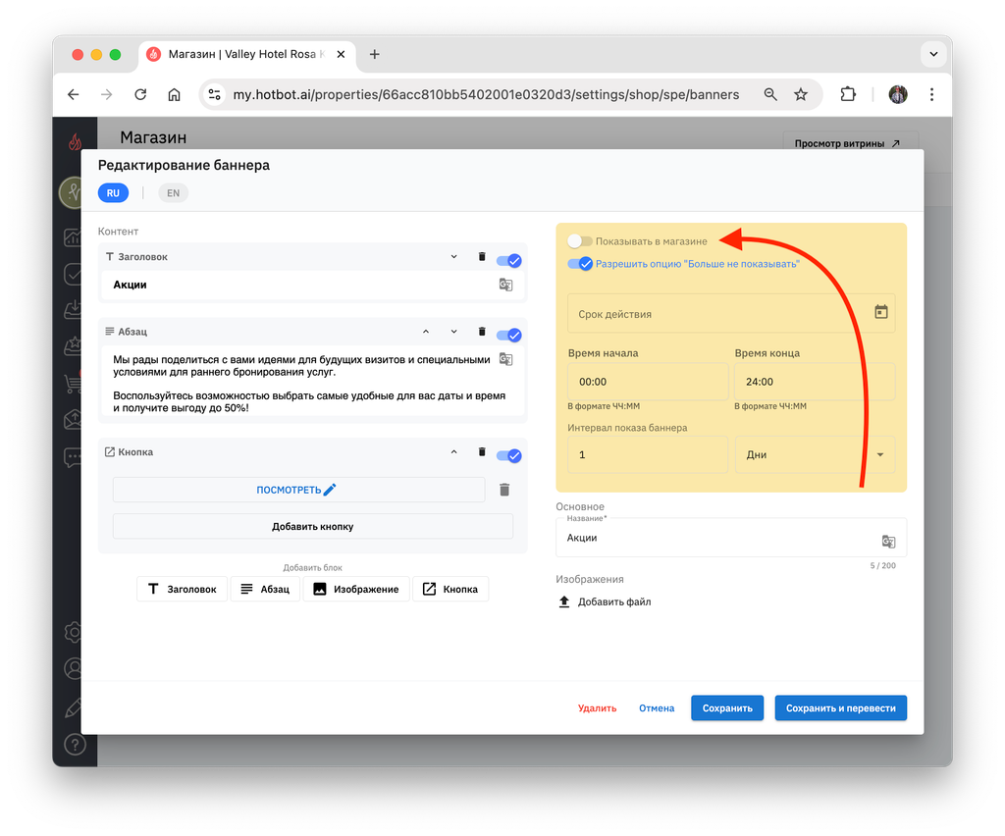This screenshot has height=836, width=1005.
Task: Select the Магазин browser tab
Action: (x=246, y=54)
